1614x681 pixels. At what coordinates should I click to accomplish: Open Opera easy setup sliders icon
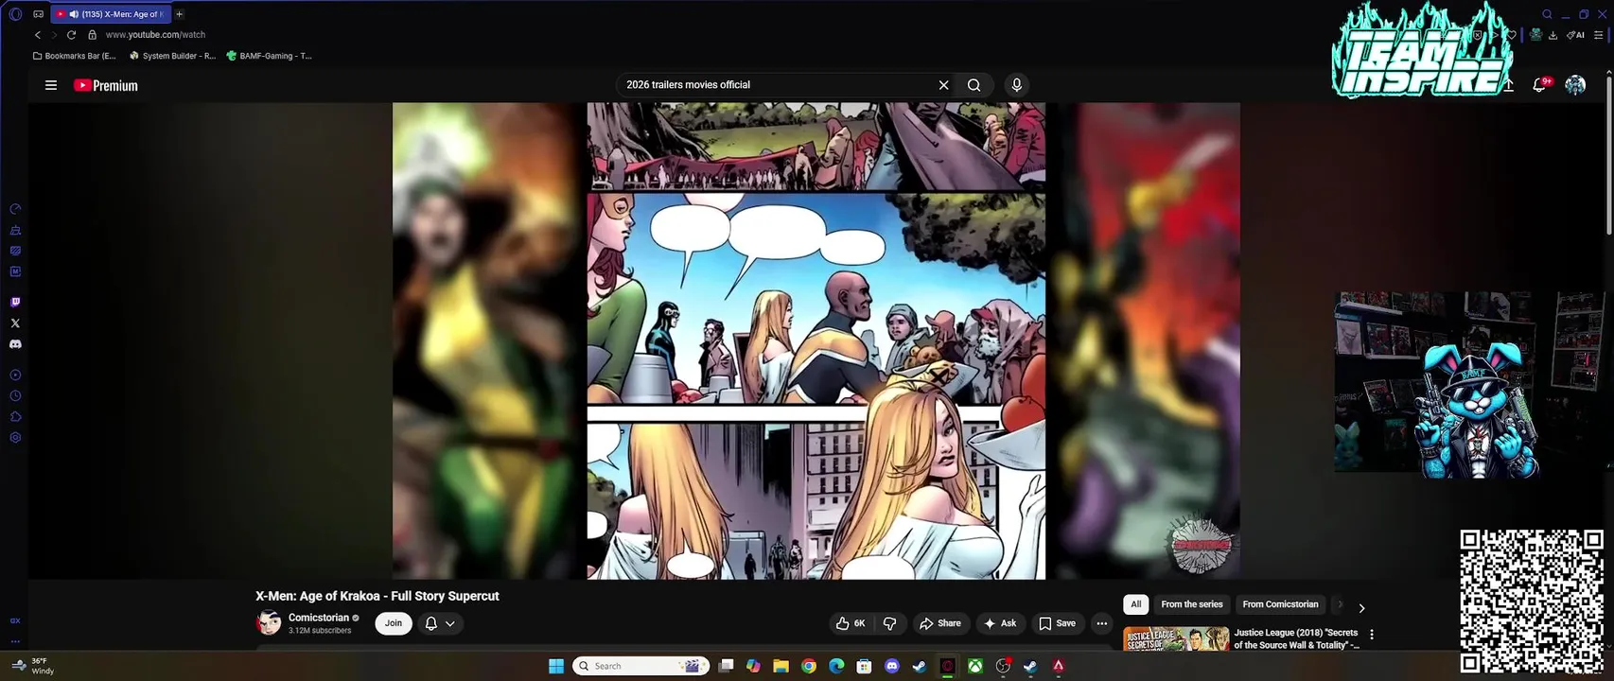(1599, 35)
